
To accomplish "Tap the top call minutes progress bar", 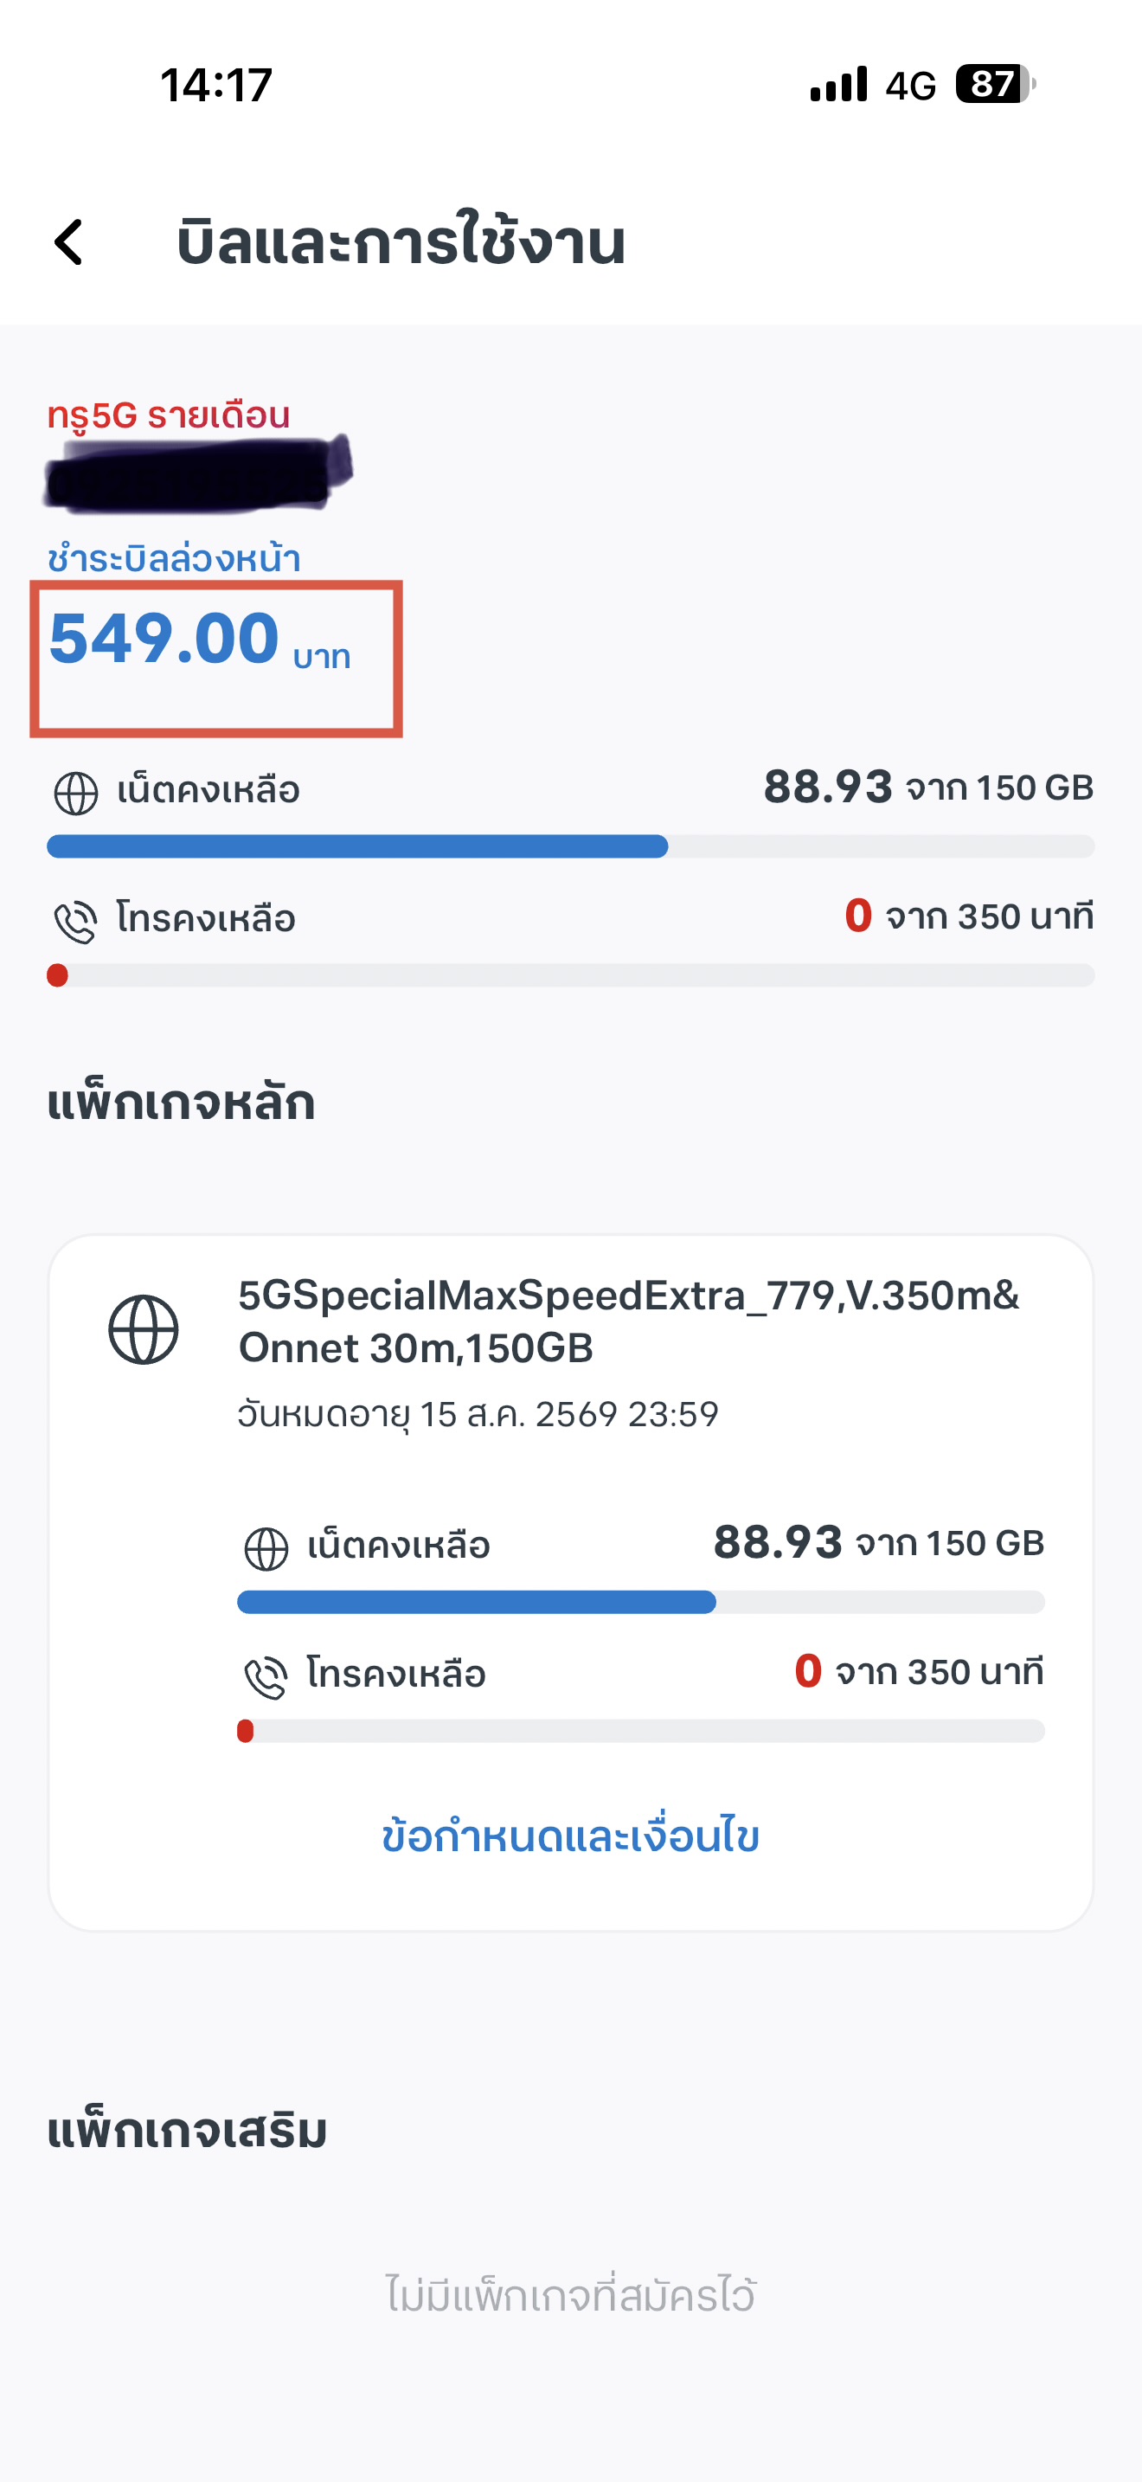I will [571, 975].
